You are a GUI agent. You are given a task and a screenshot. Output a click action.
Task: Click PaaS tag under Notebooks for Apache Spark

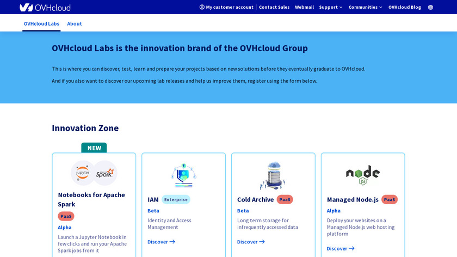pos(66,216)
